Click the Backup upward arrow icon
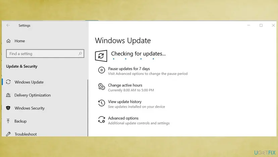Viewport: 278px width, 157px height. [8, 121]
